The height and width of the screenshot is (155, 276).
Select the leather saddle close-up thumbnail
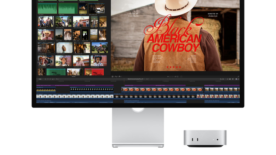coord(46,61)
